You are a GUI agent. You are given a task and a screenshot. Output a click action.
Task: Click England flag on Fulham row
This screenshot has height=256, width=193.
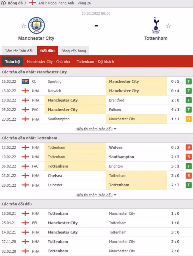(x=25, y=110)
